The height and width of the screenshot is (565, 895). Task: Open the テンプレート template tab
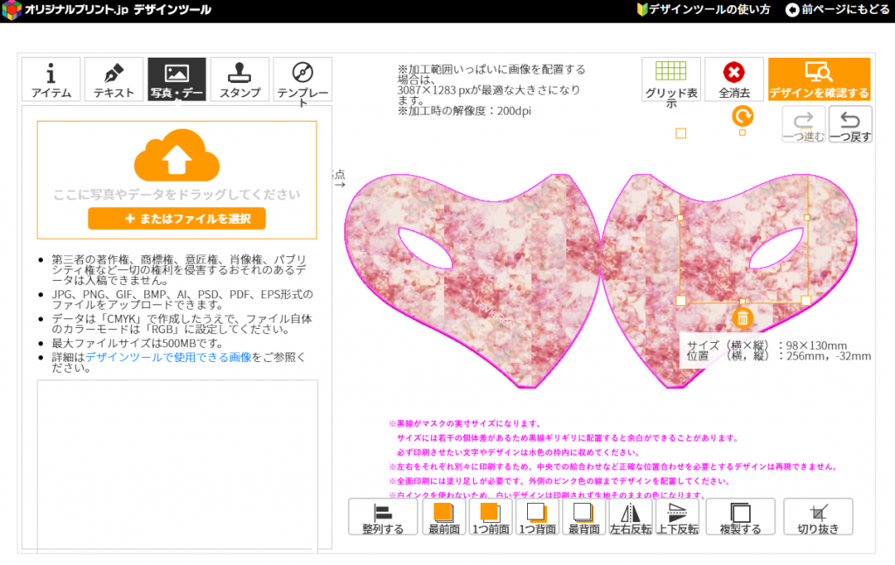(302, 79)
